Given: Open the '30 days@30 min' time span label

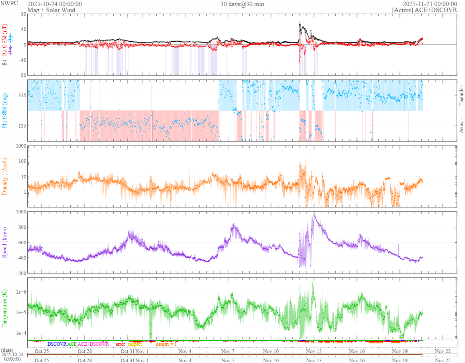Looking at the screenshot, I should pos(242,4).
